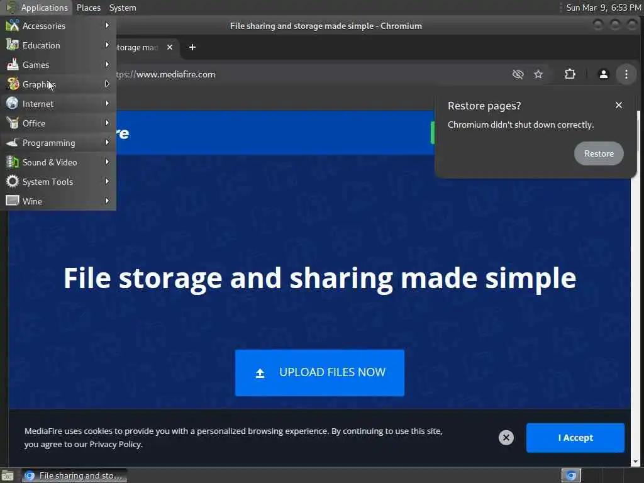
Task: Open the Graphics submenu
Action: [x=58, y=84]
